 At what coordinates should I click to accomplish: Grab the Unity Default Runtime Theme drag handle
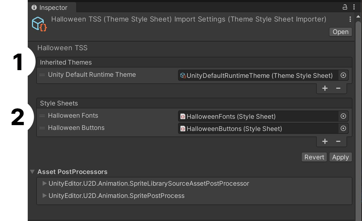pos(42,75)
